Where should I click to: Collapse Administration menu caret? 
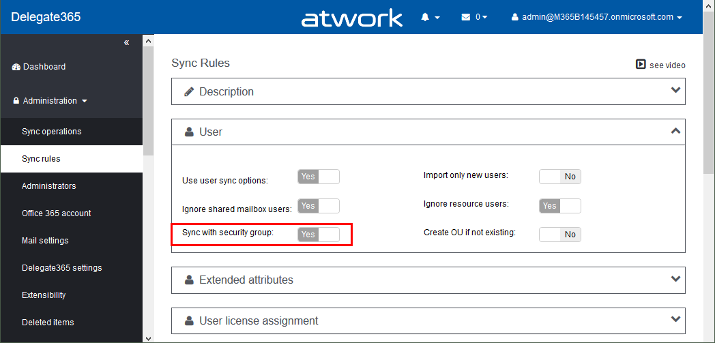coord(85,101)
